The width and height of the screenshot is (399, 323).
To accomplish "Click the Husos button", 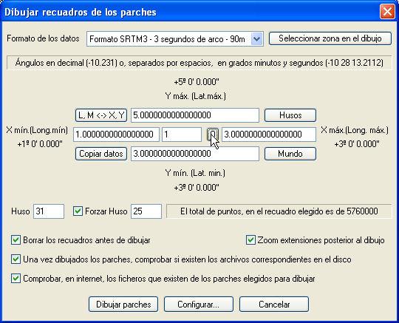I will [290, 115].
